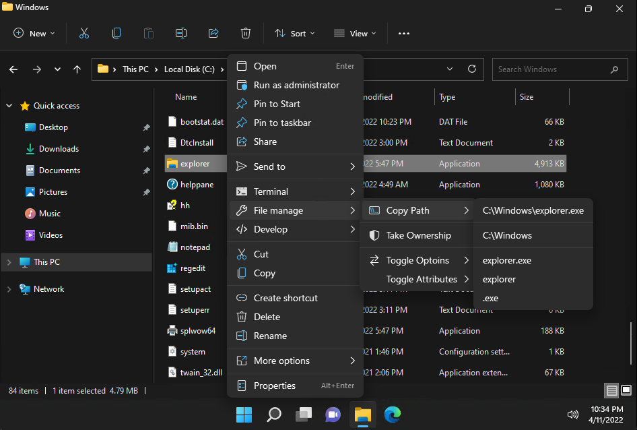The height and width of the screenshot is (430, 637).
Task: Copy the full path C:\Windows\explorer.exe
Action: click(x=533, y=210)
